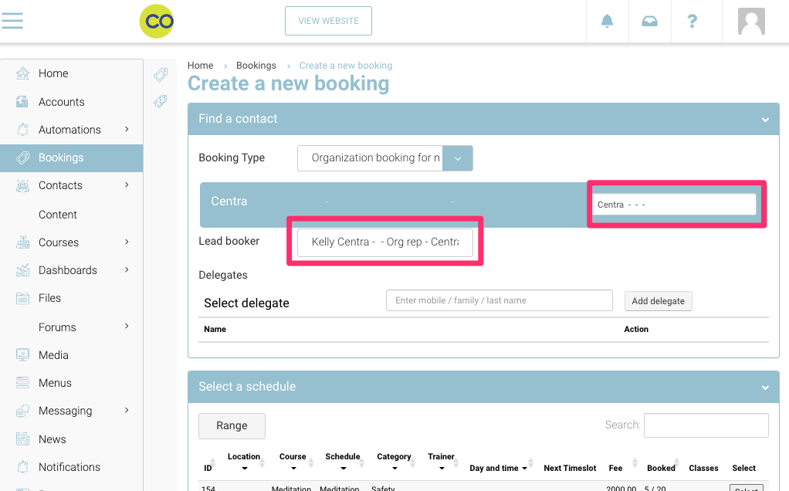Focus the delegate name search field
The width and height of the screenshot is (789, 491).
pos(499,300)
